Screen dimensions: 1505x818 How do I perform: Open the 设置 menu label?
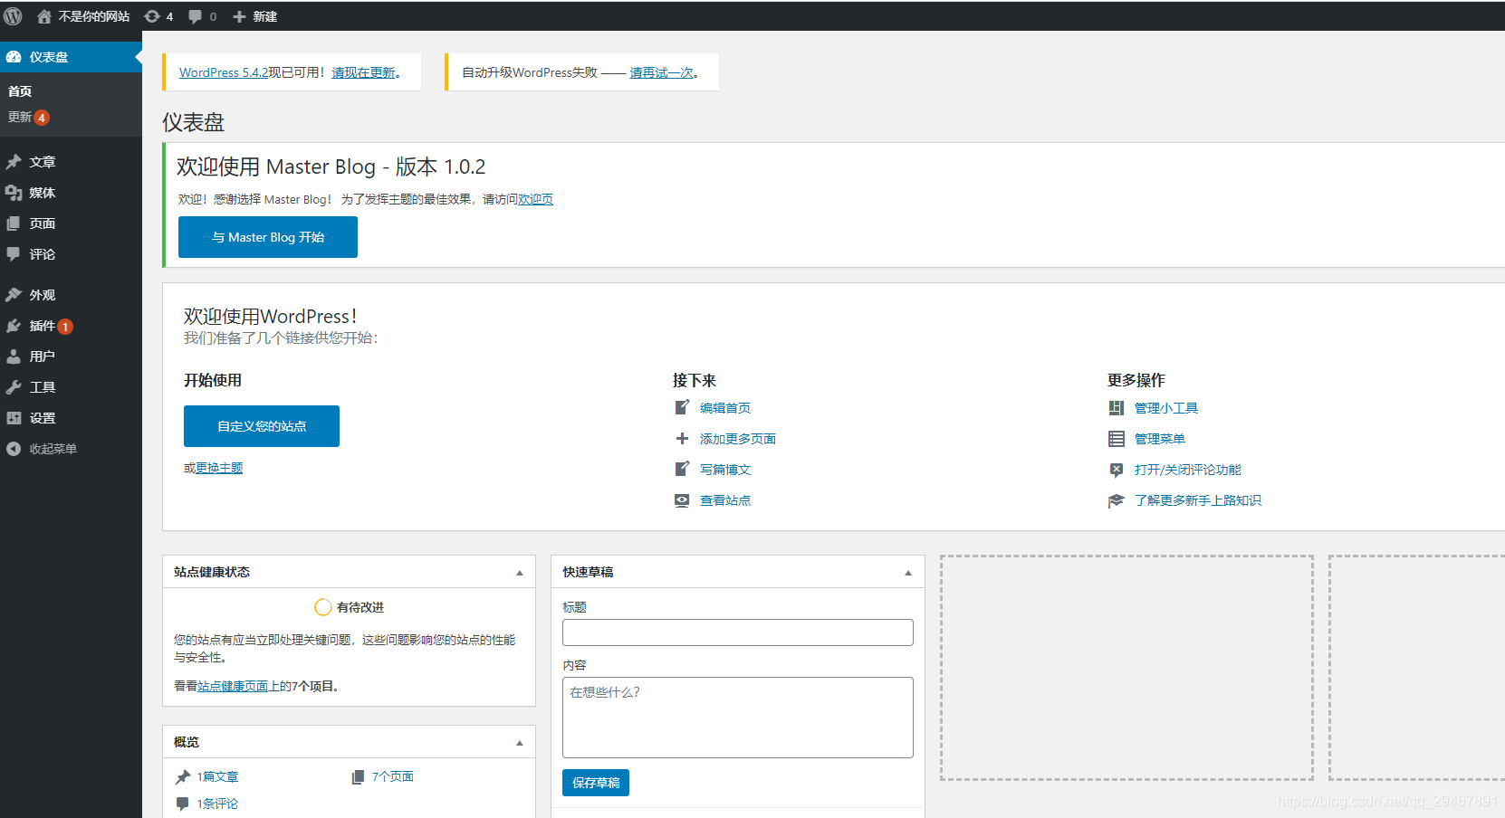coord(43,418)
